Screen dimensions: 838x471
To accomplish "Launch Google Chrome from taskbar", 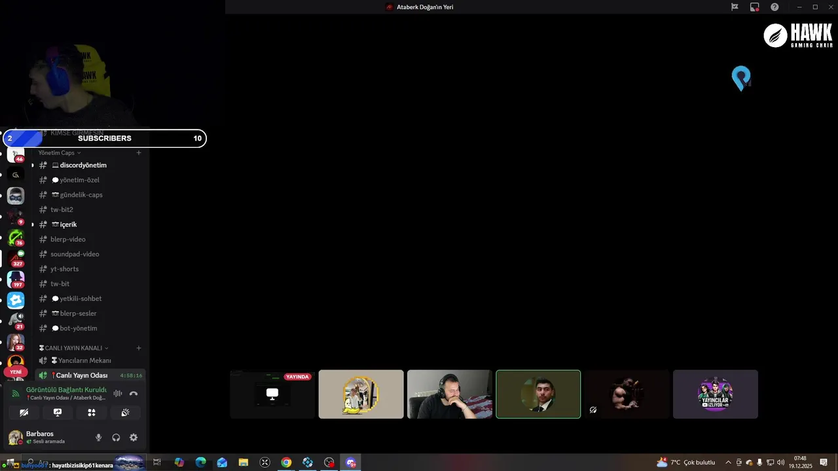I will click(286, 462).
